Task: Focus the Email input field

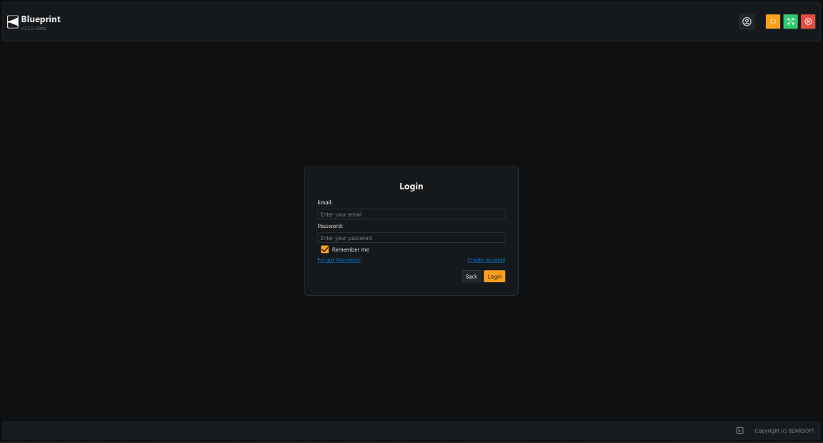Action: (x=411, y=214)
